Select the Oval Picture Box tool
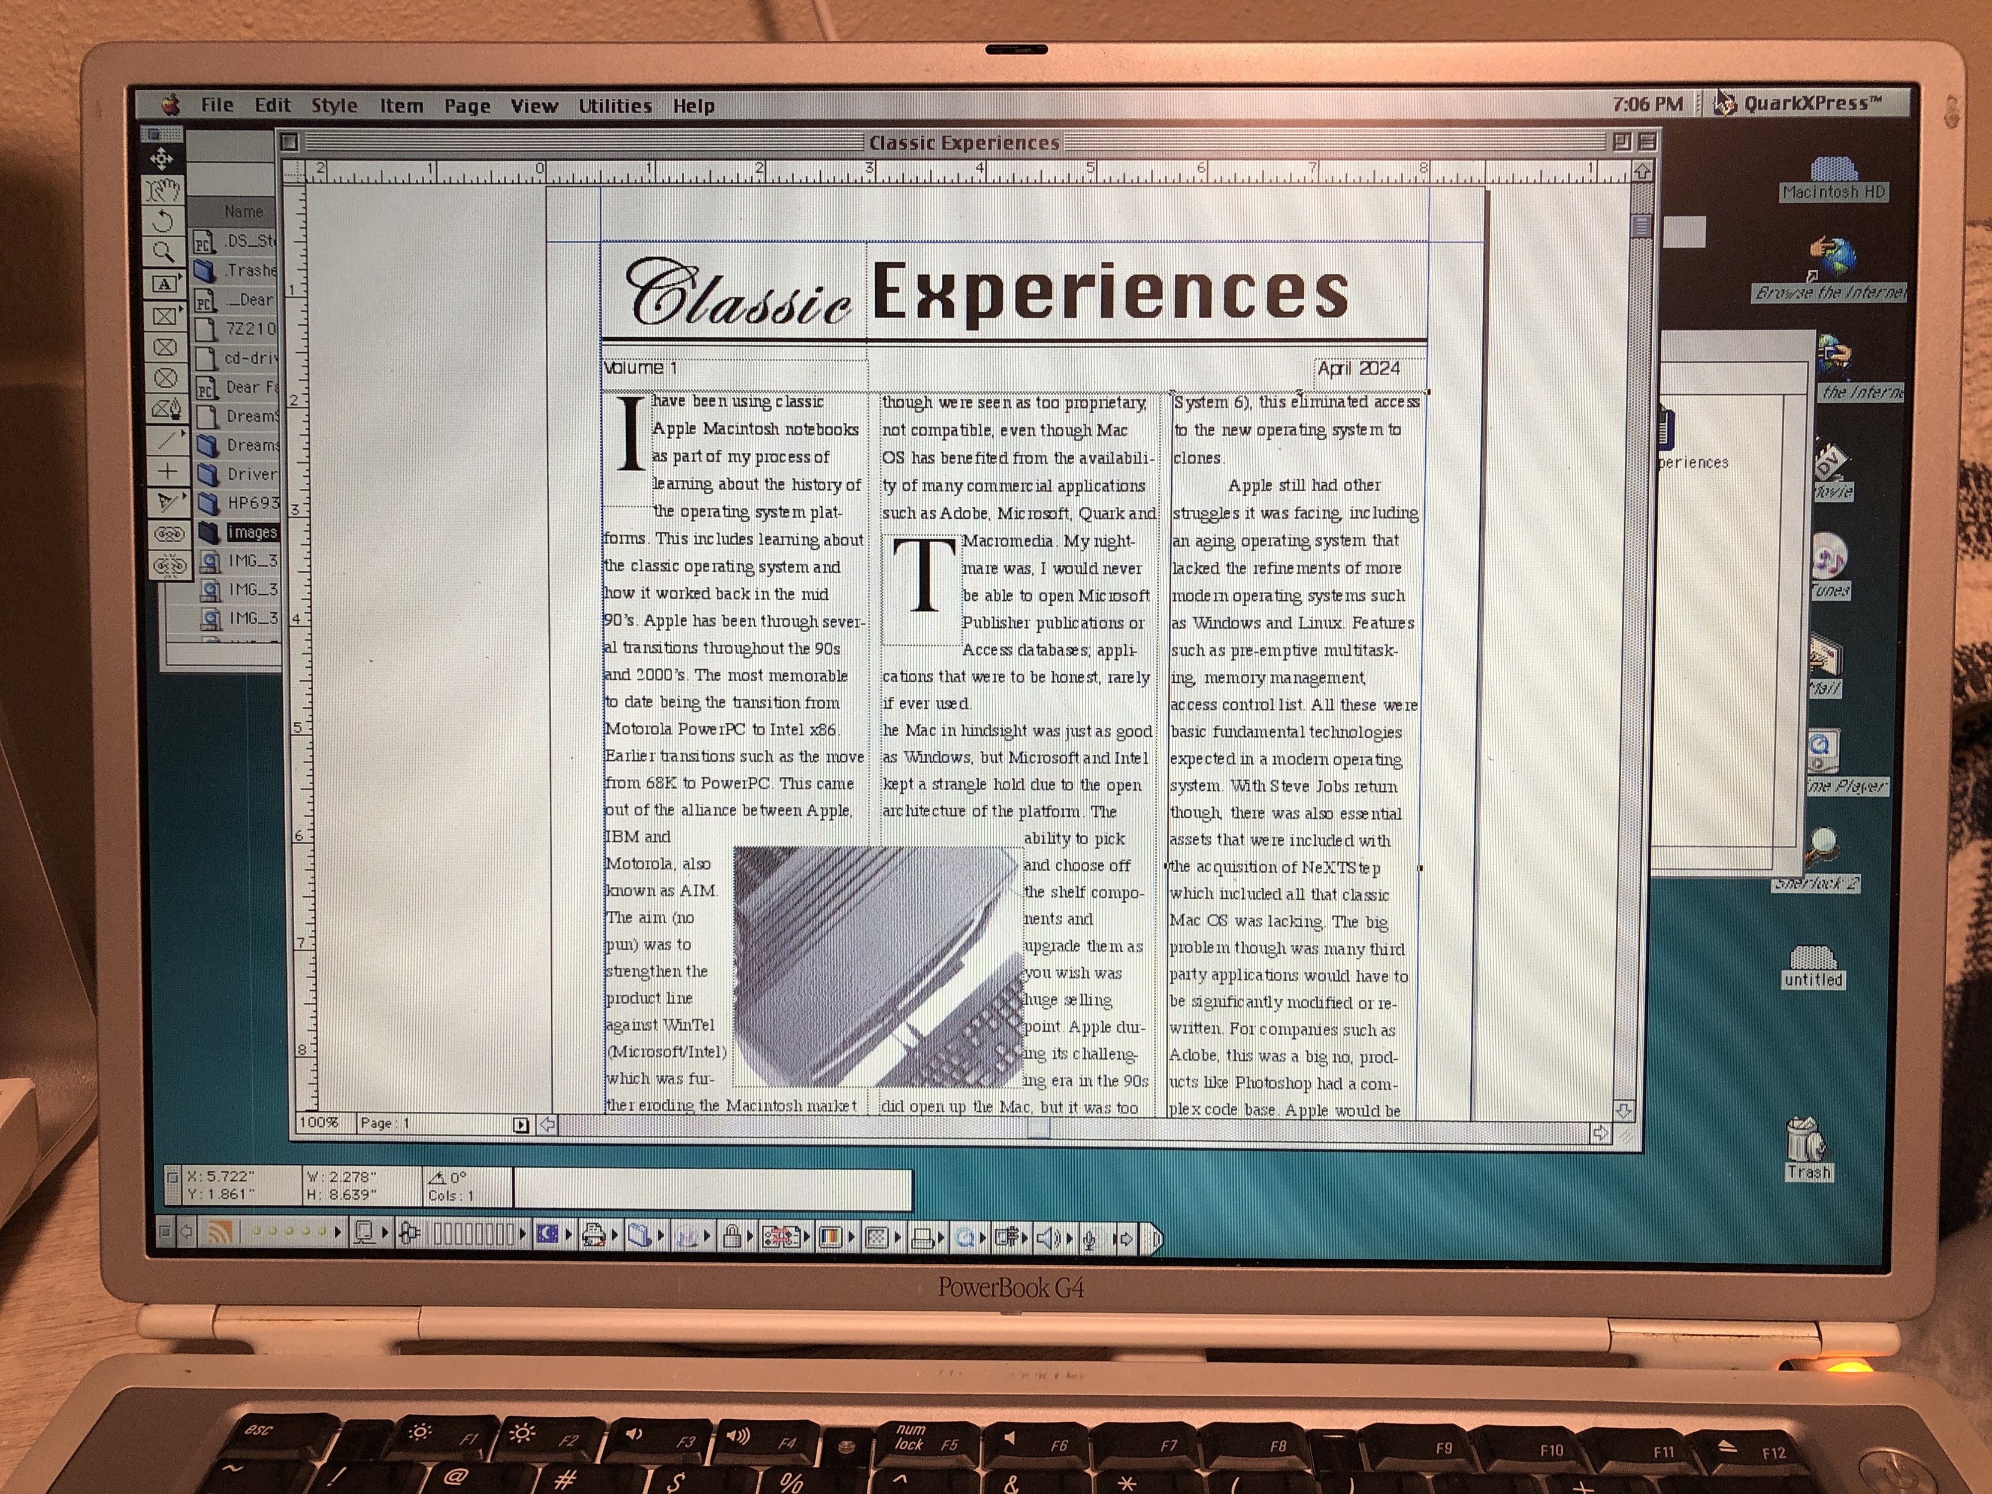The image size is (1992, 1494). [x=167, y=377]
